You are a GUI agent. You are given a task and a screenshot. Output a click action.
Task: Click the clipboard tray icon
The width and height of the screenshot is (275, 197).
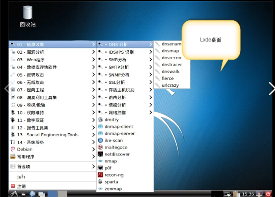point(236,194)
